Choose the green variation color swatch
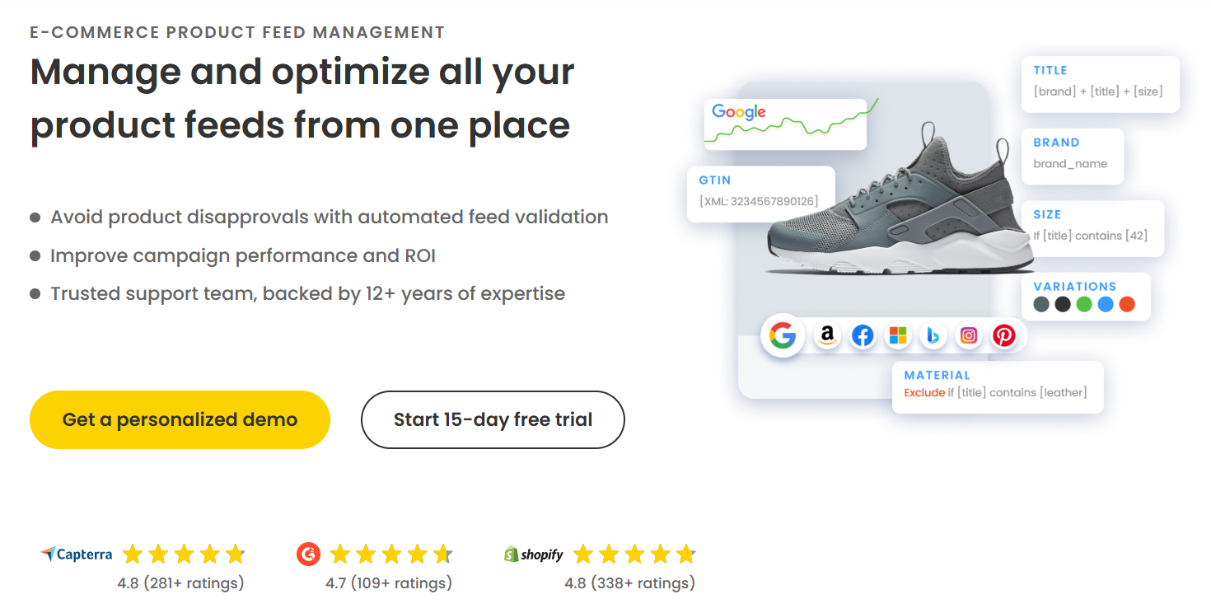The image size is (1211, 613). tap(1084, 304)
